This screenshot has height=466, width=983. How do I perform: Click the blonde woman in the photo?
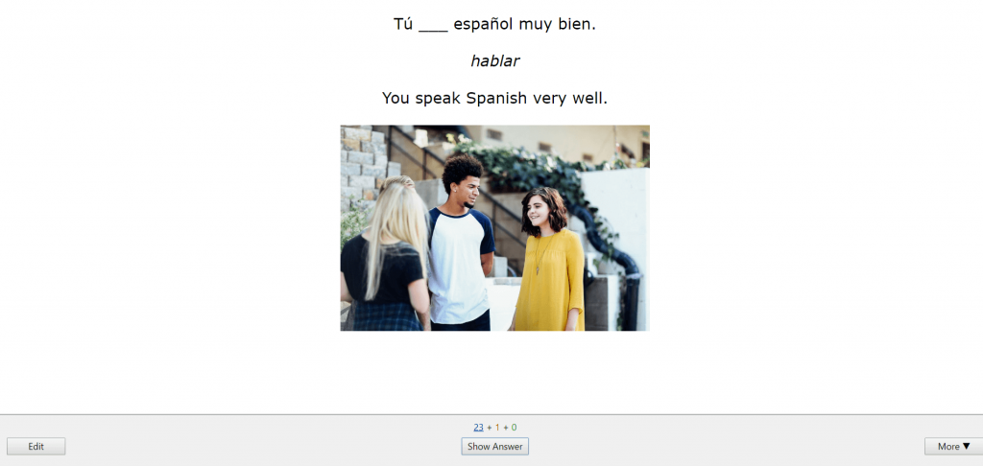(x=389, y=259)
